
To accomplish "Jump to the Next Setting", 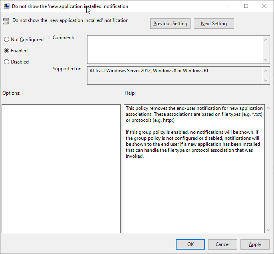I will pyautogui.click(x=214, y=24).
